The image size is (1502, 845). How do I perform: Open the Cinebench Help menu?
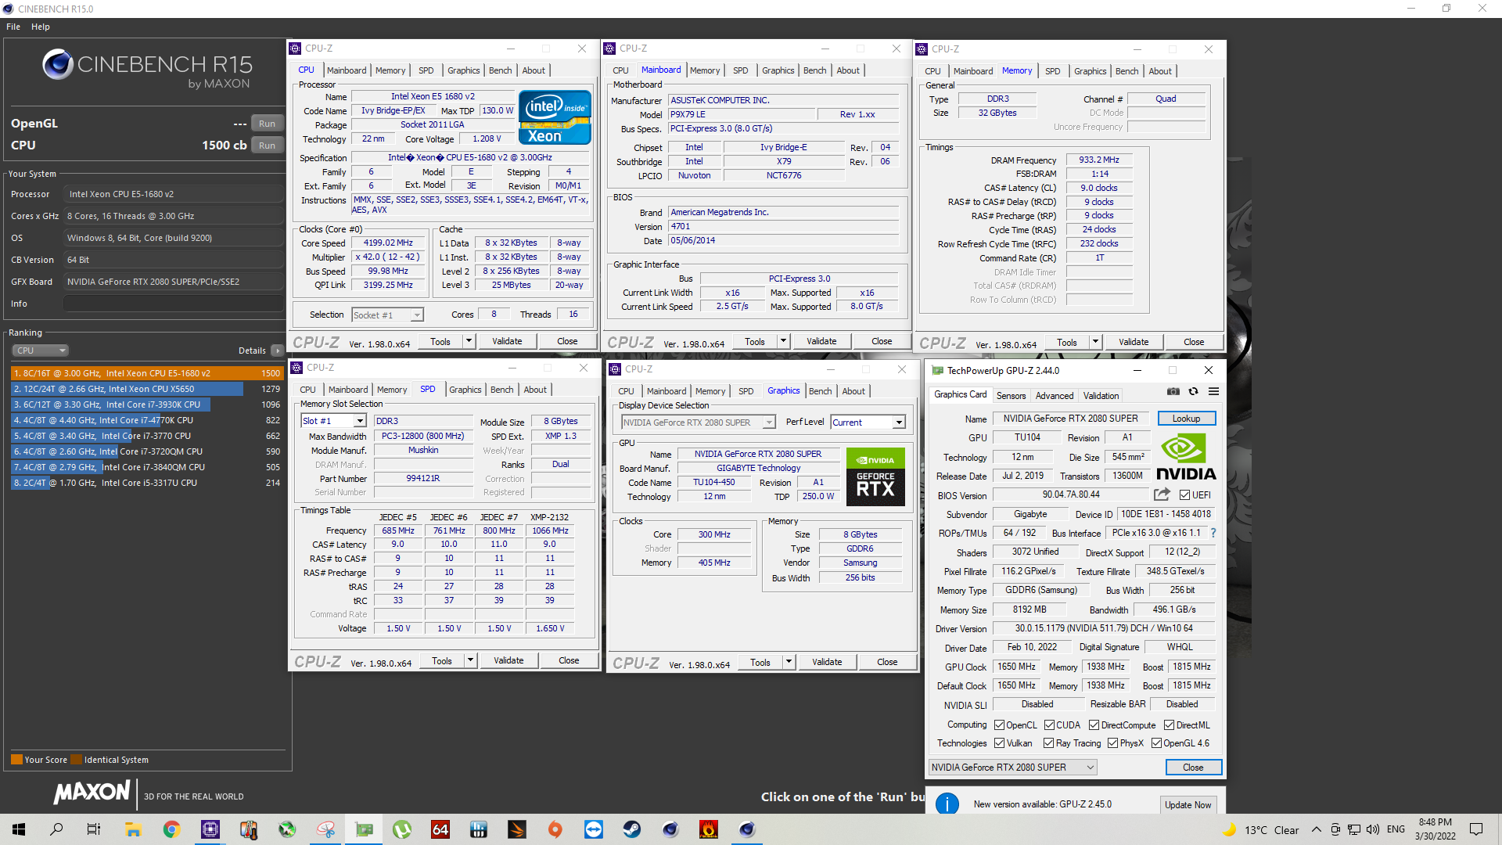click(x=40, y=27)
